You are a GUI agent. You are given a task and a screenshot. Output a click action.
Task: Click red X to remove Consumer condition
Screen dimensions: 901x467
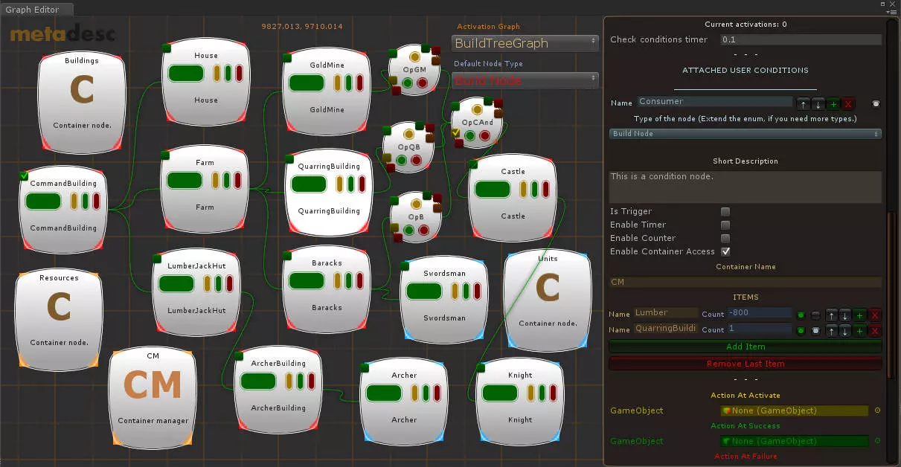click(x=847, y=103)
